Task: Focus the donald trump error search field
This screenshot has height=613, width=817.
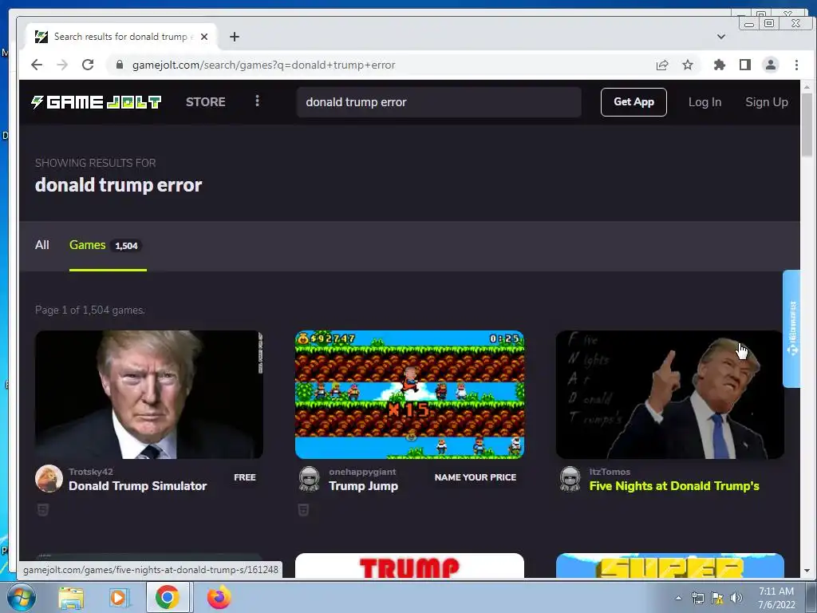Action: point(439,102)
